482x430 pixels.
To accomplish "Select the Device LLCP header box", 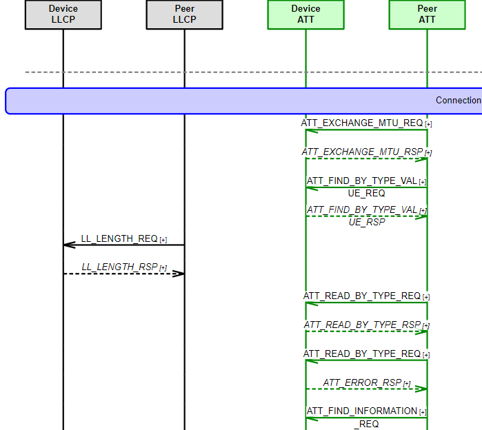I will coord(63,14).
